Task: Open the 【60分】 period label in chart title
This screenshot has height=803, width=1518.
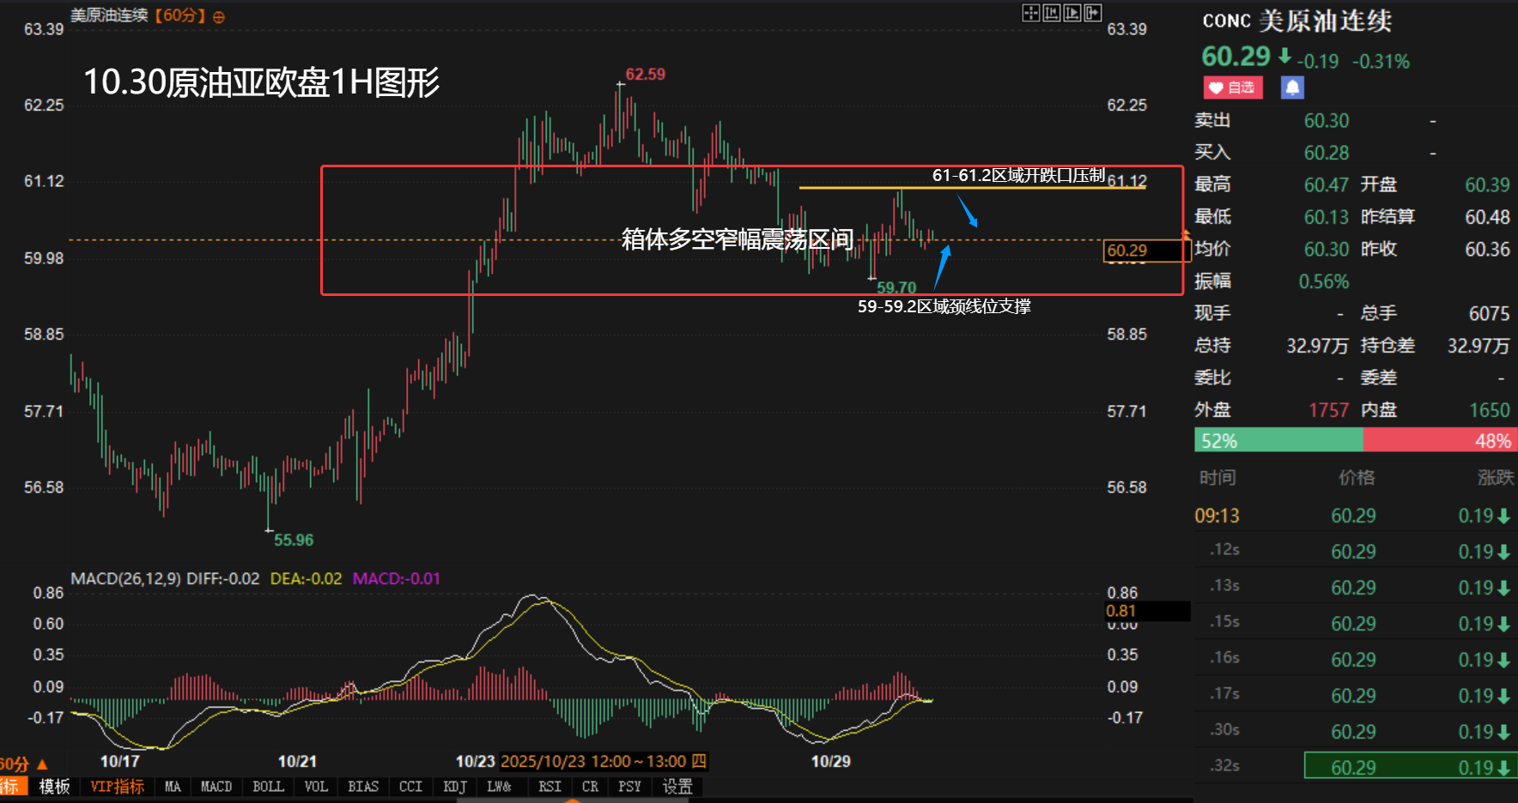Action: coord(179,16)
